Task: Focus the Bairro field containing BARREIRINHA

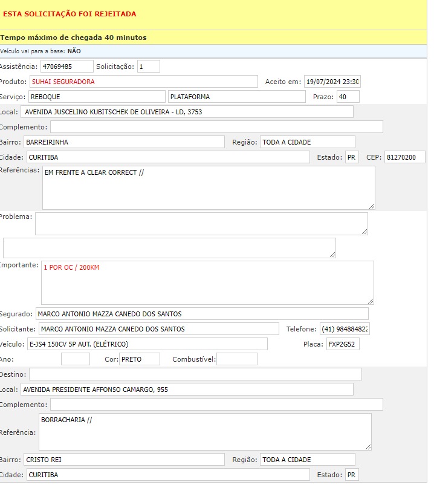Action: coord(123,142)
